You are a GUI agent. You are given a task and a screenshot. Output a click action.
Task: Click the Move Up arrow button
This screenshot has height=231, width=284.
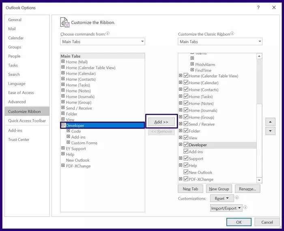[x=270, y=122]
